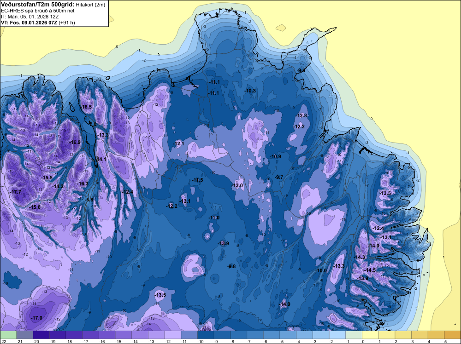
Task: Click the -16.5 temperature value on the map
Action: (86, 107)
